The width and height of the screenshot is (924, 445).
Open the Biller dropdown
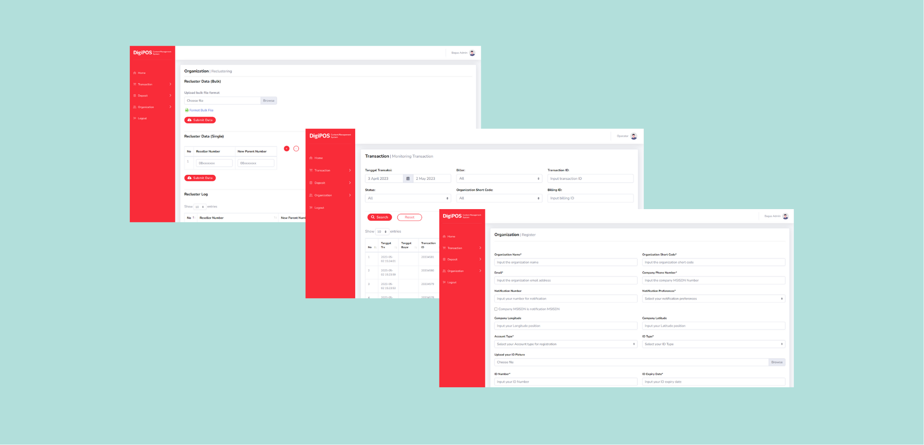pos(499,179)
